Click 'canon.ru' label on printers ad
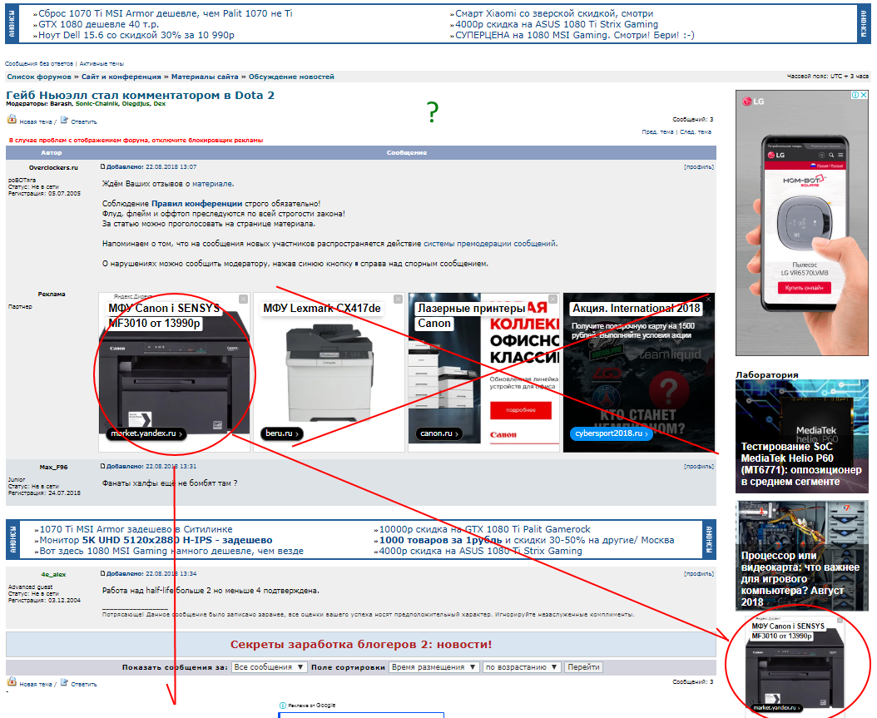The width and height of the screenshot is (877, 718). 439,433
